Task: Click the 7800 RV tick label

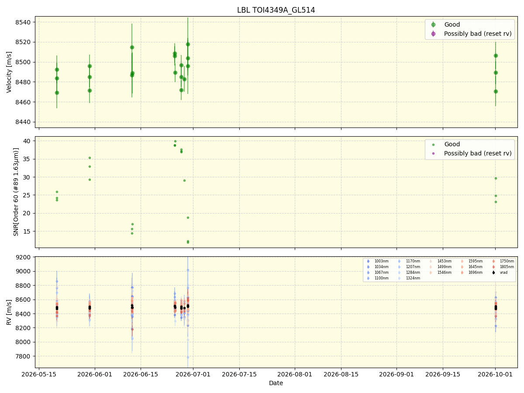Action: (x=24, y=356)
